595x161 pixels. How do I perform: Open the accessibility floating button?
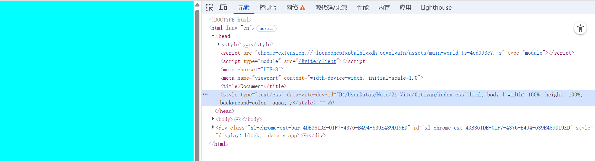click(580, 28)
